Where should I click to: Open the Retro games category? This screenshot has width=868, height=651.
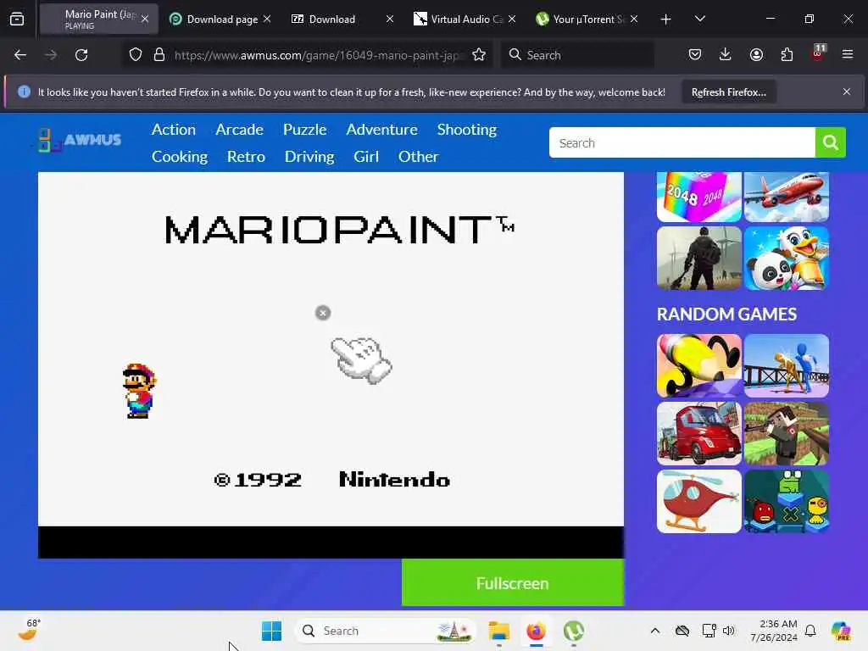click(x=246, y=157)
